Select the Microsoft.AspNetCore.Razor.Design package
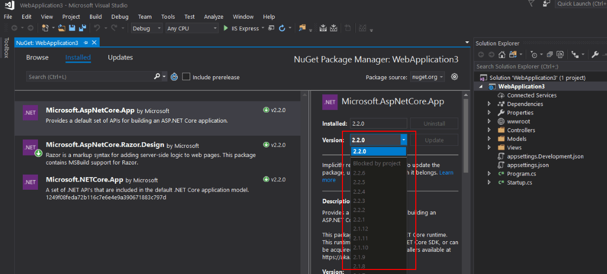This screenshot has height=274, width=607. [158, 154]
